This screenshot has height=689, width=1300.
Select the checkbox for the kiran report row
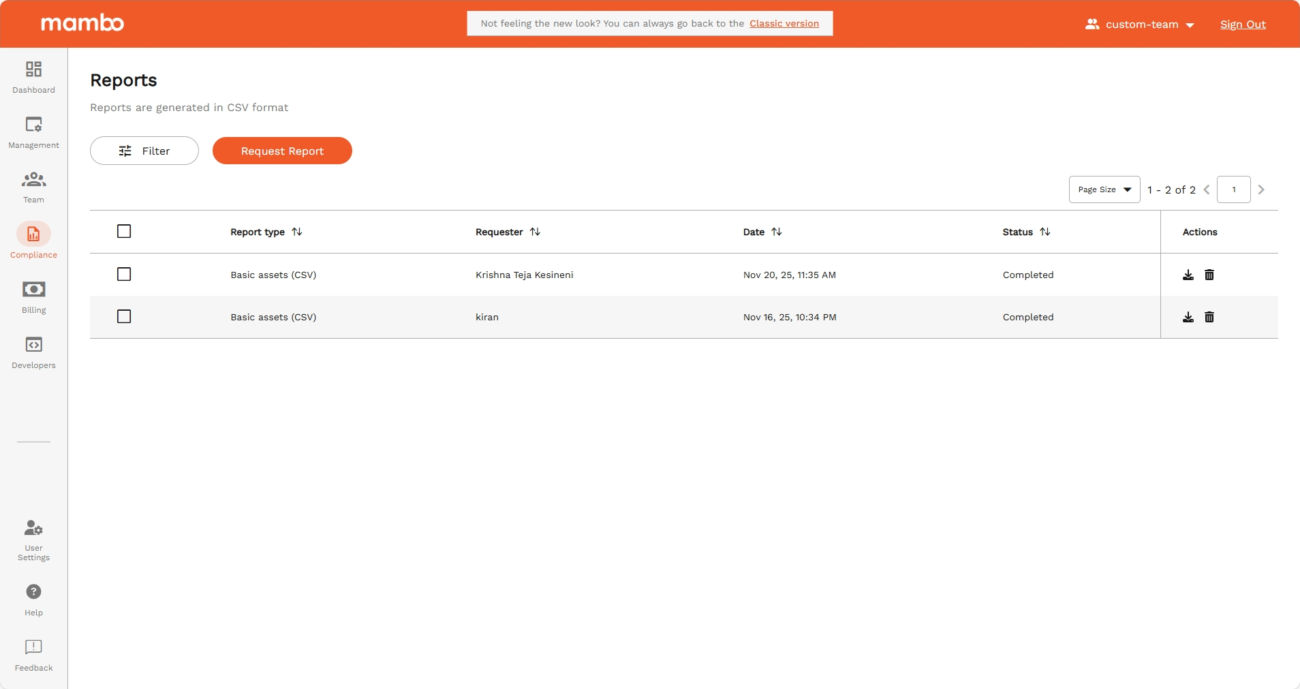click(123, 316)
